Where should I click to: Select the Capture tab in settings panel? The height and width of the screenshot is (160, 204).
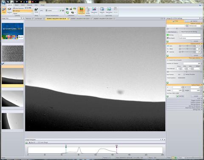tap(194, 21)
